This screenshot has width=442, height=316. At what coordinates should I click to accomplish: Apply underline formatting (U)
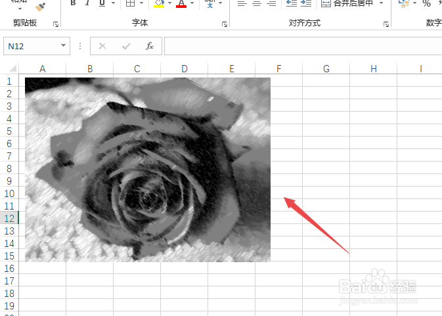pyautogui.click(x=102, y=3)
